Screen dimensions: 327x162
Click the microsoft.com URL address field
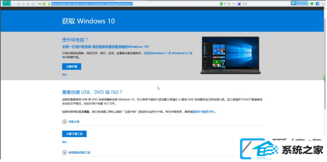134,4
